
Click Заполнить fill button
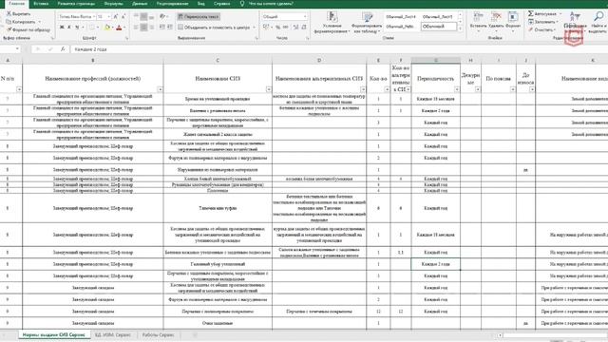coord(542,22)
